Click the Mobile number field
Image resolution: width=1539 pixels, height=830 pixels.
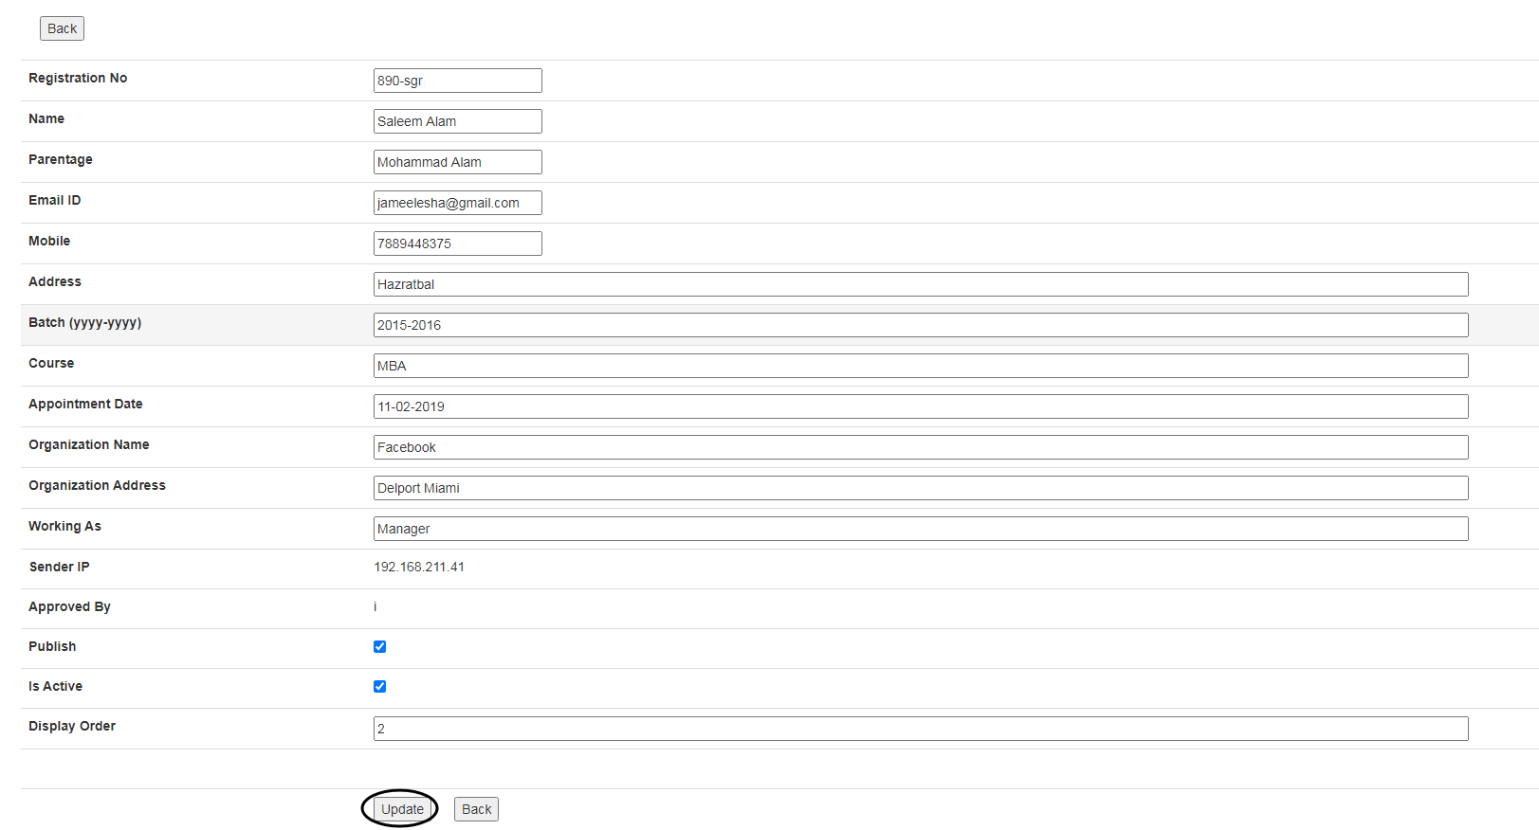[x=457, y=244]
